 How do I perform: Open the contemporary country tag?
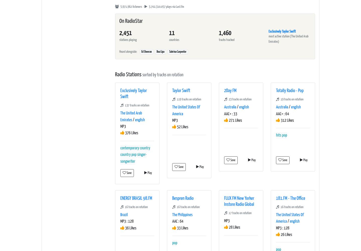click(x=135, y=148)
